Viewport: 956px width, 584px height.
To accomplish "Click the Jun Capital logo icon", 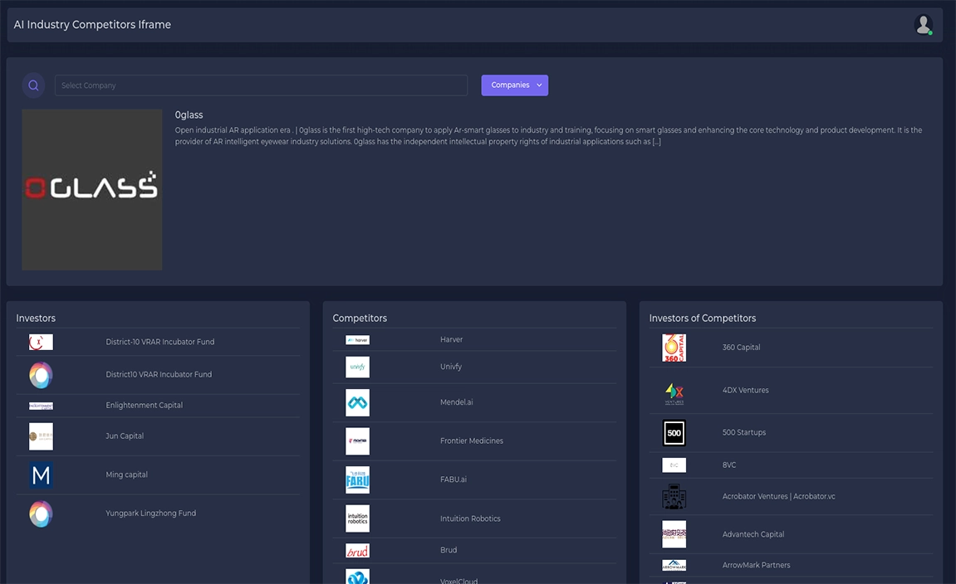I will tap(41, 436).
